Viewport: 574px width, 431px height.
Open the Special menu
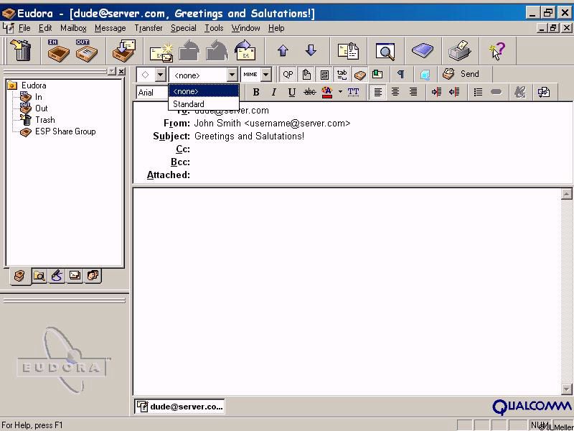tap(184, 28)
